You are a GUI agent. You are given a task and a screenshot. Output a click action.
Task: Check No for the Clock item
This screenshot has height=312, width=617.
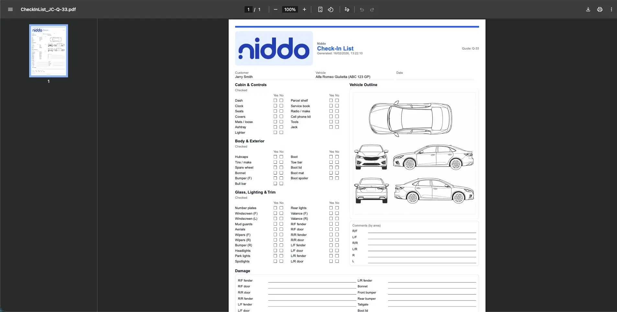point(281,106)
